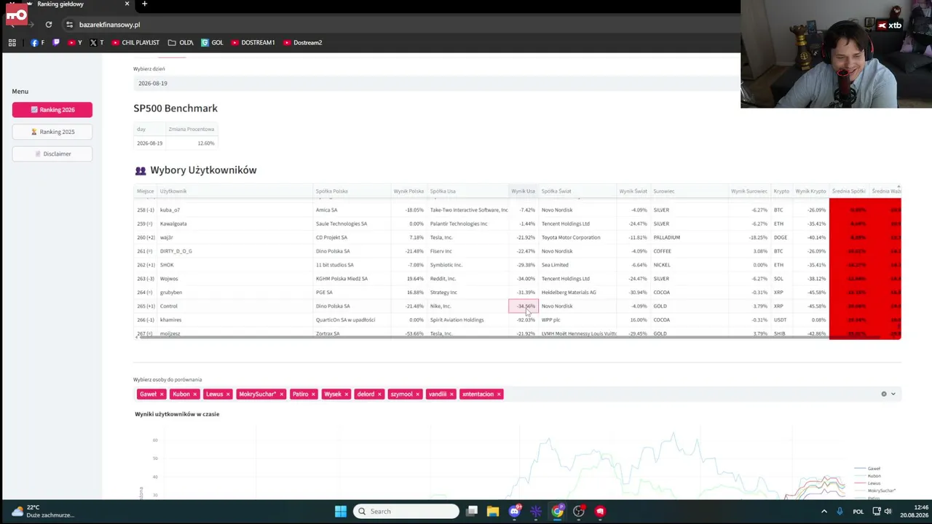Open the Twitch bookmark icon
Screen dimensions: 932x524
[56, 43]
